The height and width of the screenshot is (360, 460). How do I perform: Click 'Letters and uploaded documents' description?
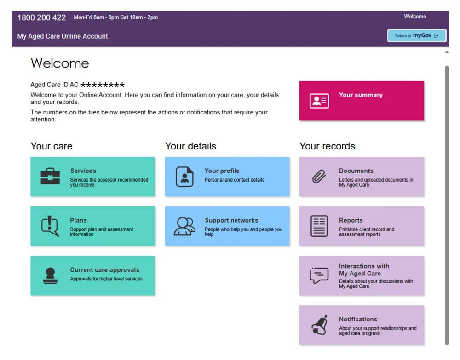[376, 182]
